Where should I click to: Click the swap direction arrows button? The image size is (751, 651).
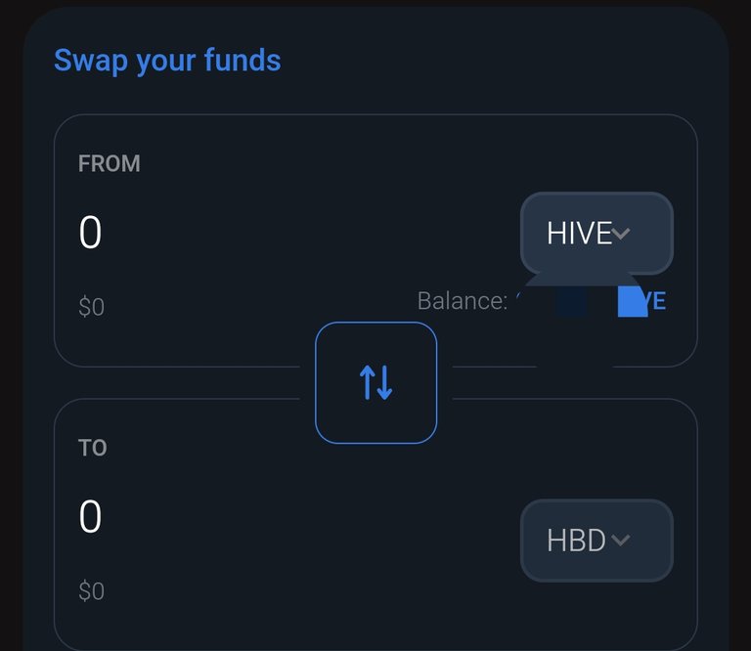(375, 382)
